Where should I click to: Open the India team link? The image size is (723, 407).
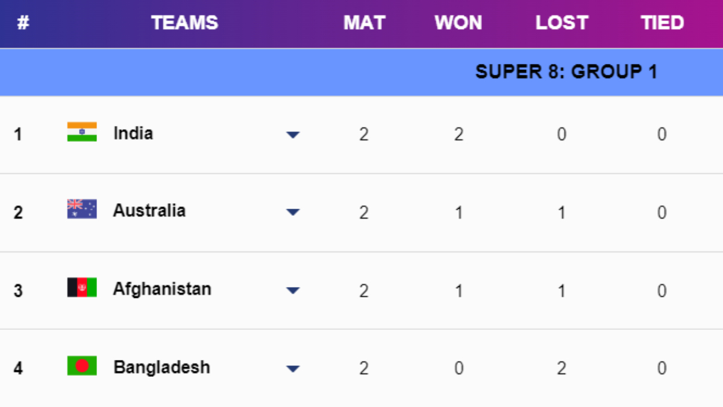coord(133,133)
